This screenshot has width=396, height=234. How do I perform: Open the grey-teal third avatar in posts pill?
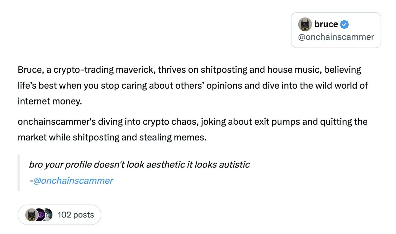(48, 215)
